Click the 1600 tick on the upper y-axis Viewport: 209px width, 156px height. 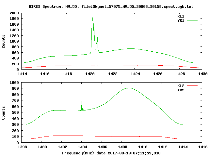[x=14, y=24]
